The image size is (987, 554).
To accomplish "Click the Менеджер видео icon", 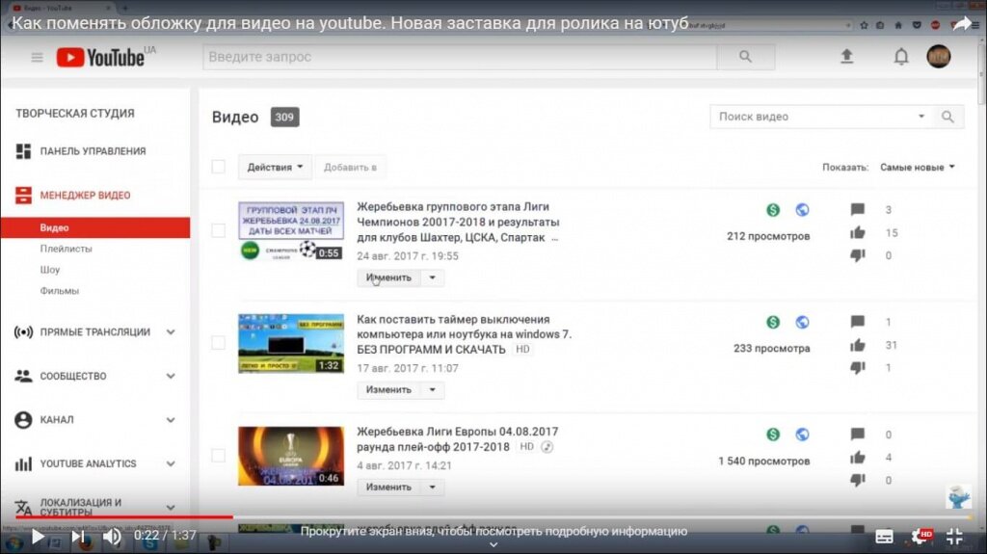I will coord(23,196).
